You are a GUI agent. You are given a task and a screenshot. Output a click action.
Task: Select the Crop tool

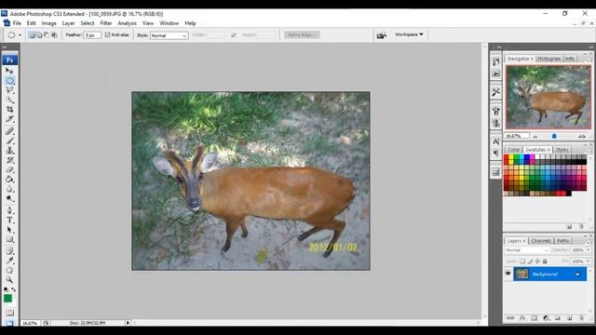click(9, 110)
